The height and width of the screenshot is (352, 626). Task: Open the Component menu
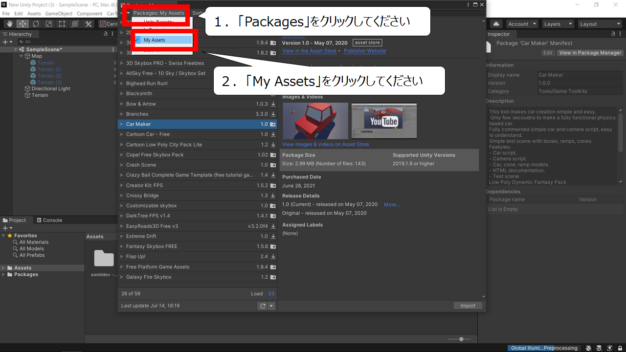89,14
